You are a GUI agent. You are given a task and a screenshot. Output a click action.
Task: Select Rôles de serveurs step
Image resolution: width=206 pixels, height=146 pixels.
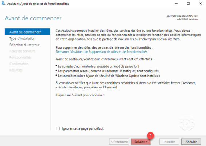coord(22,51)
